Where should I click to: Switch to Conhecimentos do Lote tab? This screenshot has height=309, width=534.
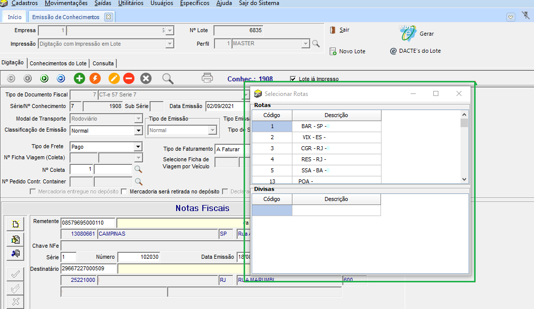pyautogui.click(x=58, y=63)
